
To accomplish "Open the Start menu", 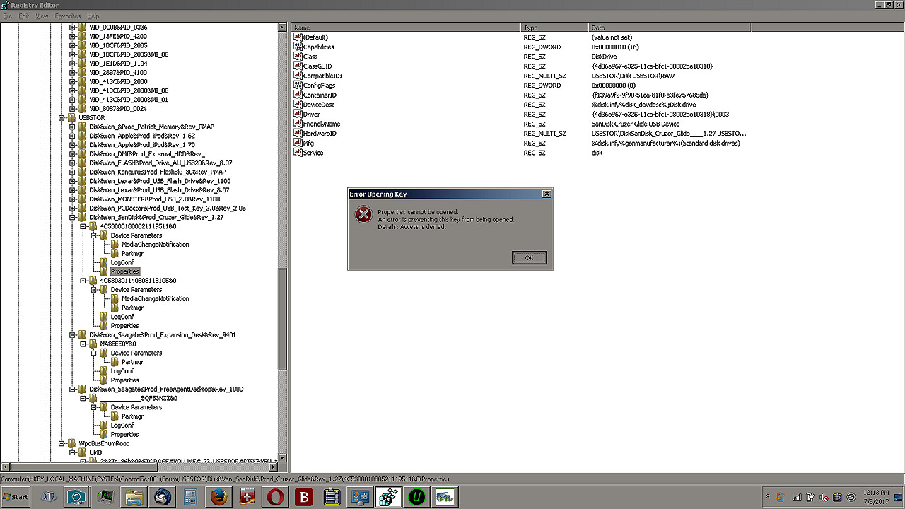I will (x=15, y=496).
